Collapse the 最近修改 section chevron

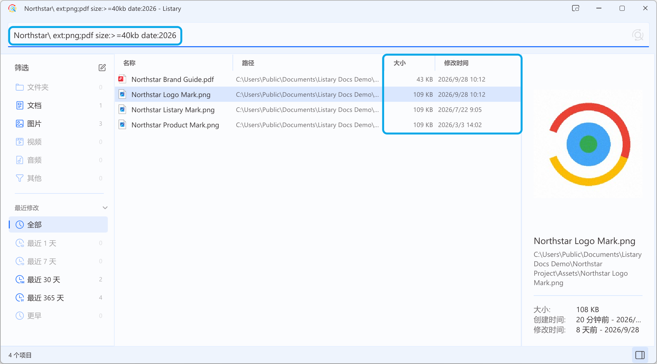105,208
